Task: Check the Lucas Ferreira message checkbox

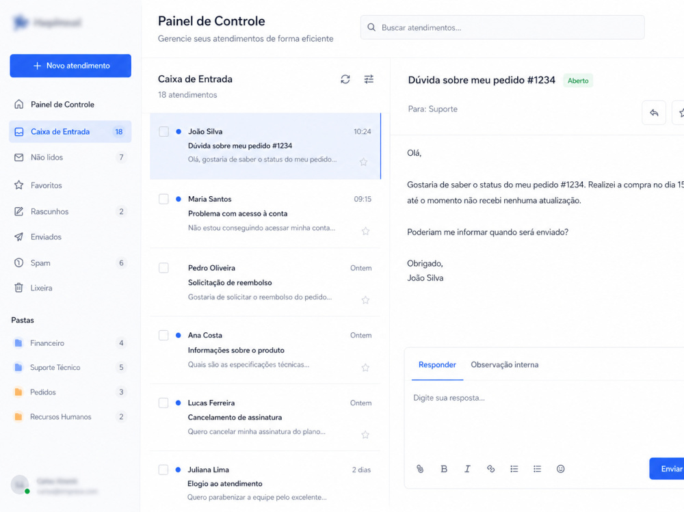Action: tap(163, 403)
